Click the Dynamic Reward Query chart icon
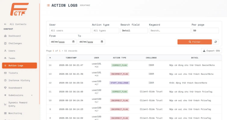Screen dimensions: 227x120 pyautogui.click(x=5, y=104)
